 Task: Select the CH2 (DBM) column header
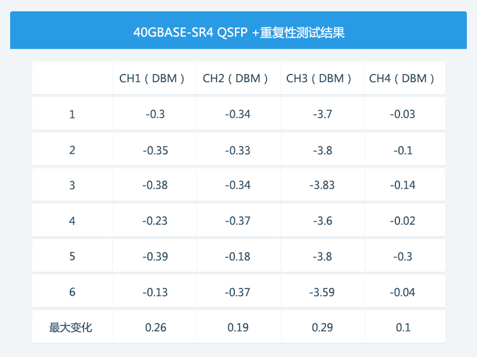[238, 78]
